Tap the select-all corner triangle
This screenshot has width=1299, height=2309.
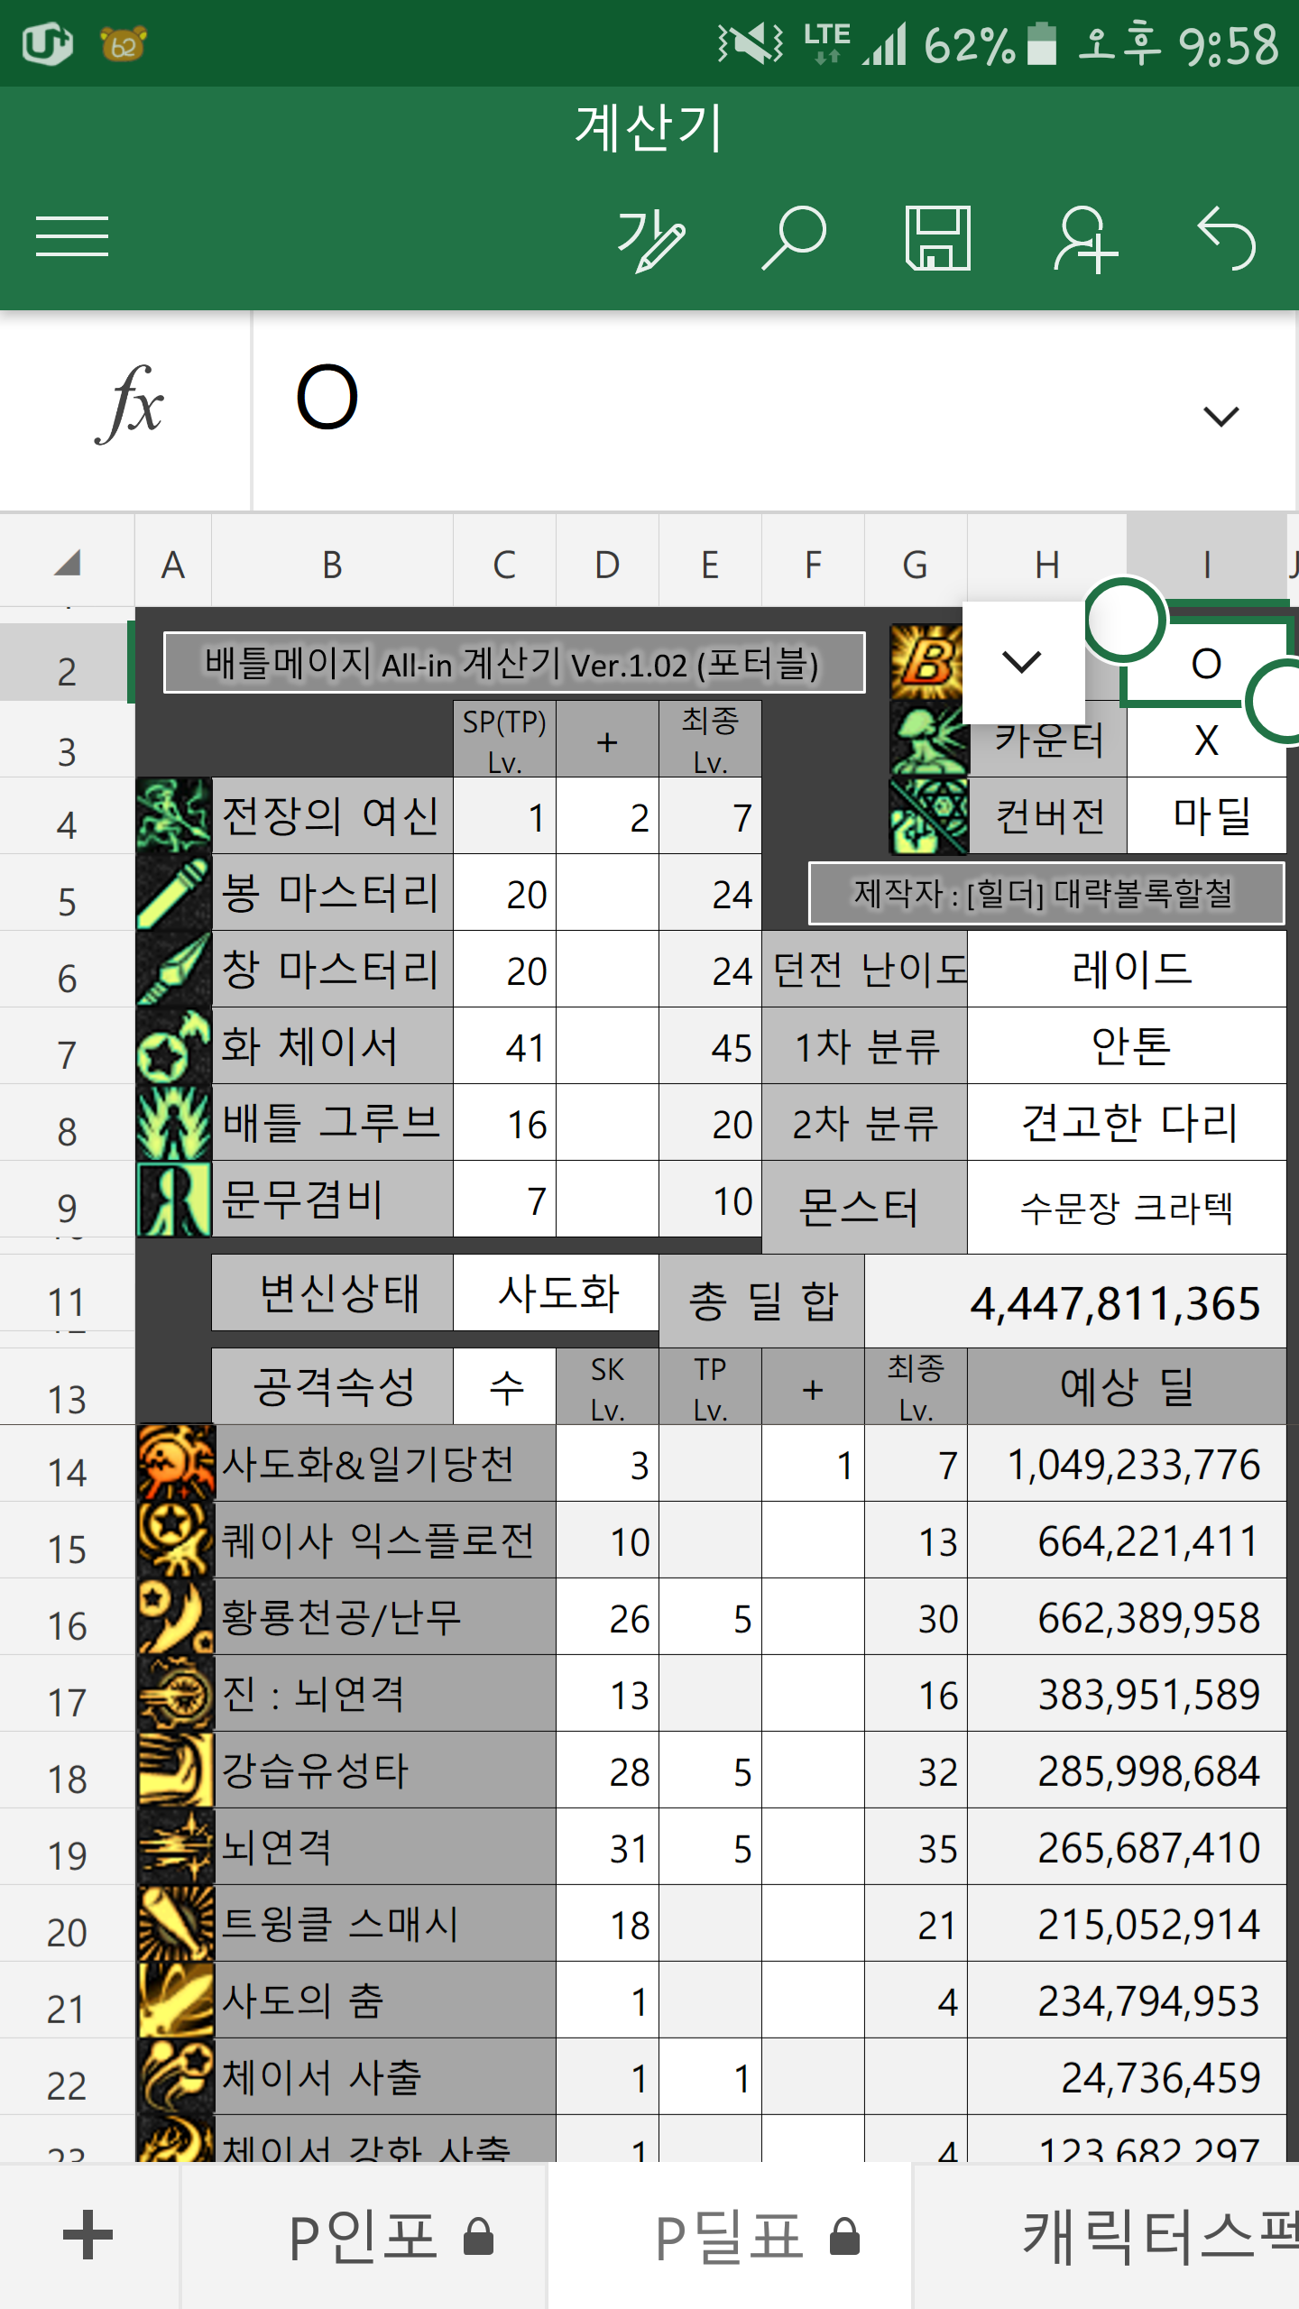68,564
